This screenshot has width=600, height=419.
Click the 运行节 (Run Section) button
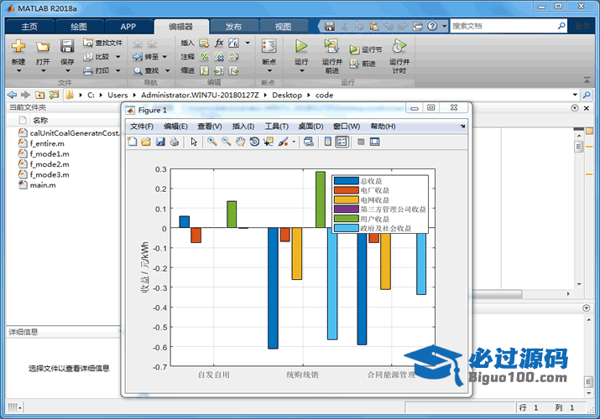point(366,49)
